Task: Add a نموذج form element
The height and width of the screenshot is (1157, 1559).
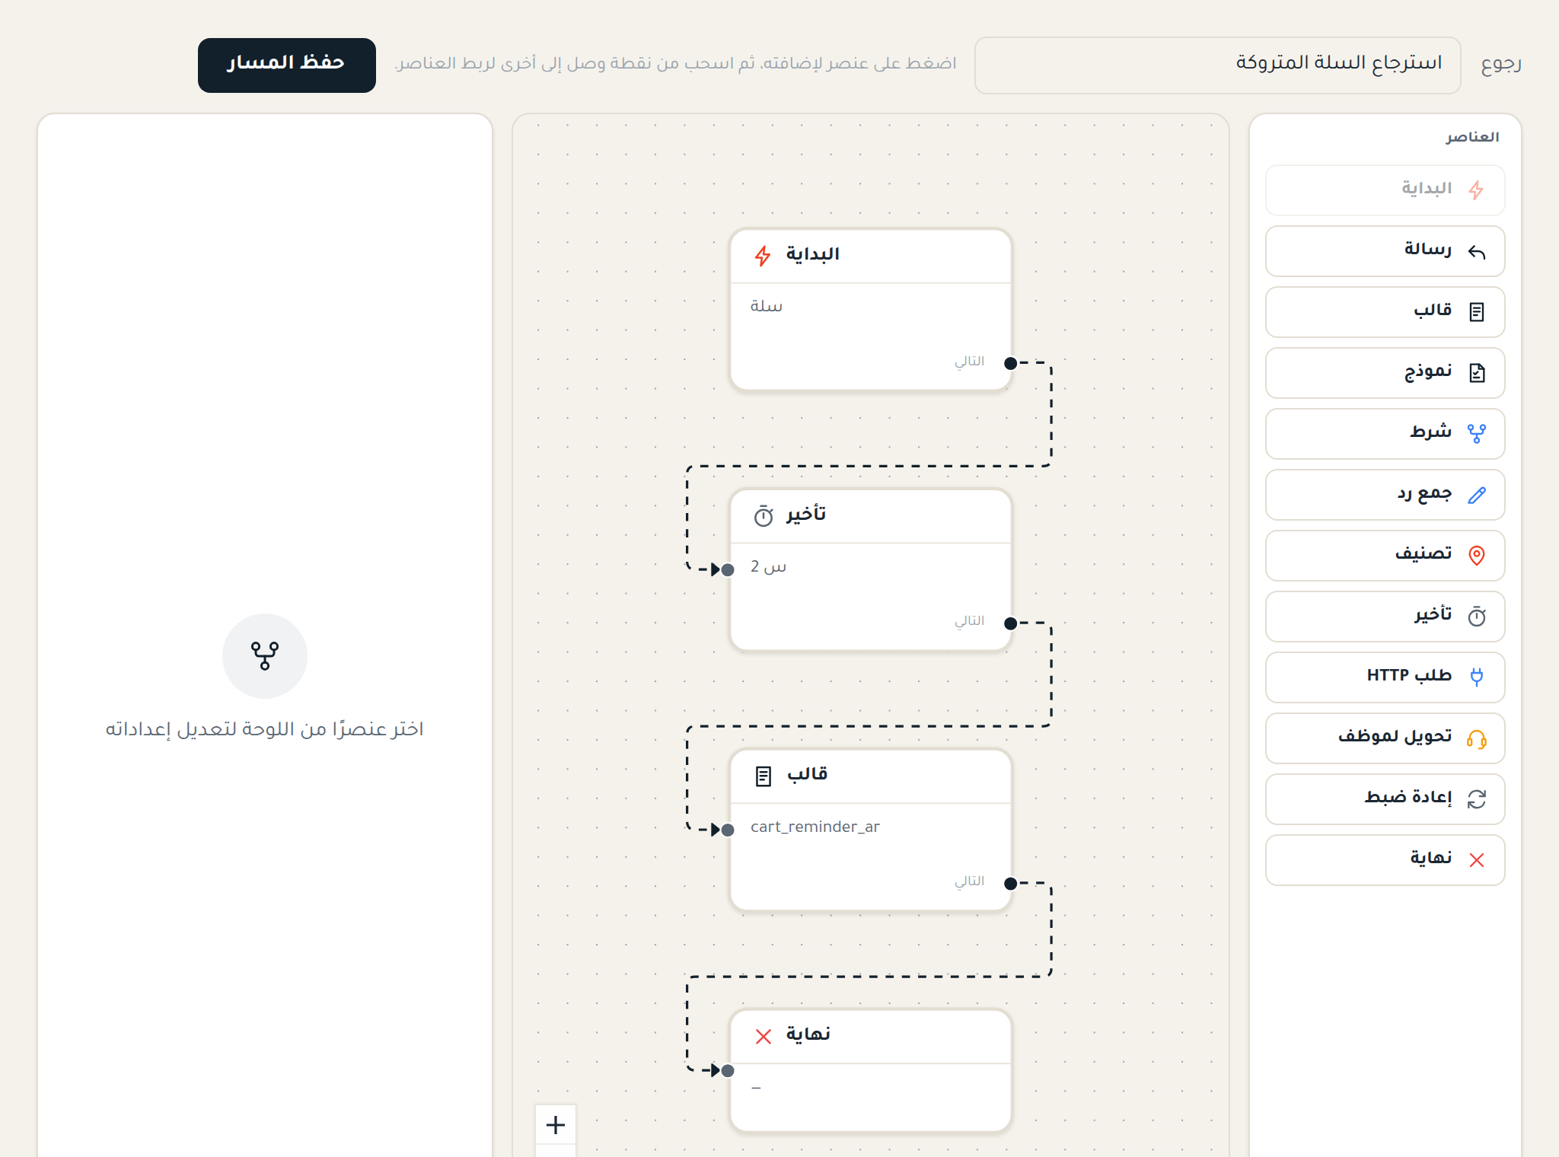Action: coord(1385,373)
